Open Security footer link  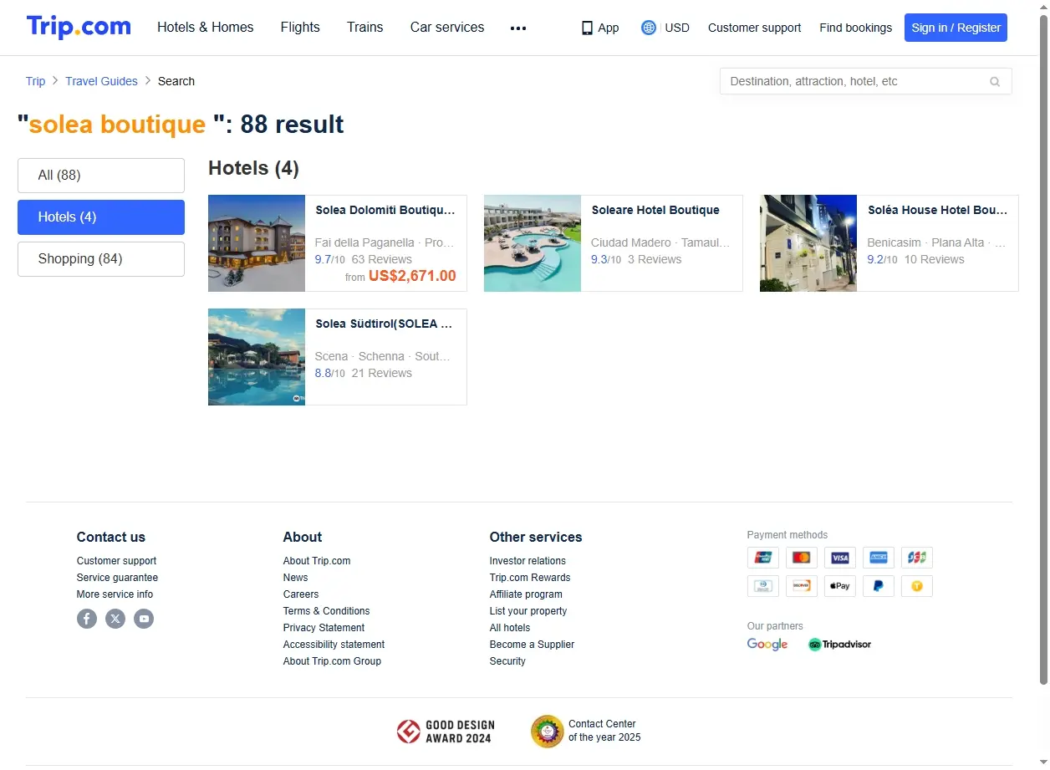(507, 661)
